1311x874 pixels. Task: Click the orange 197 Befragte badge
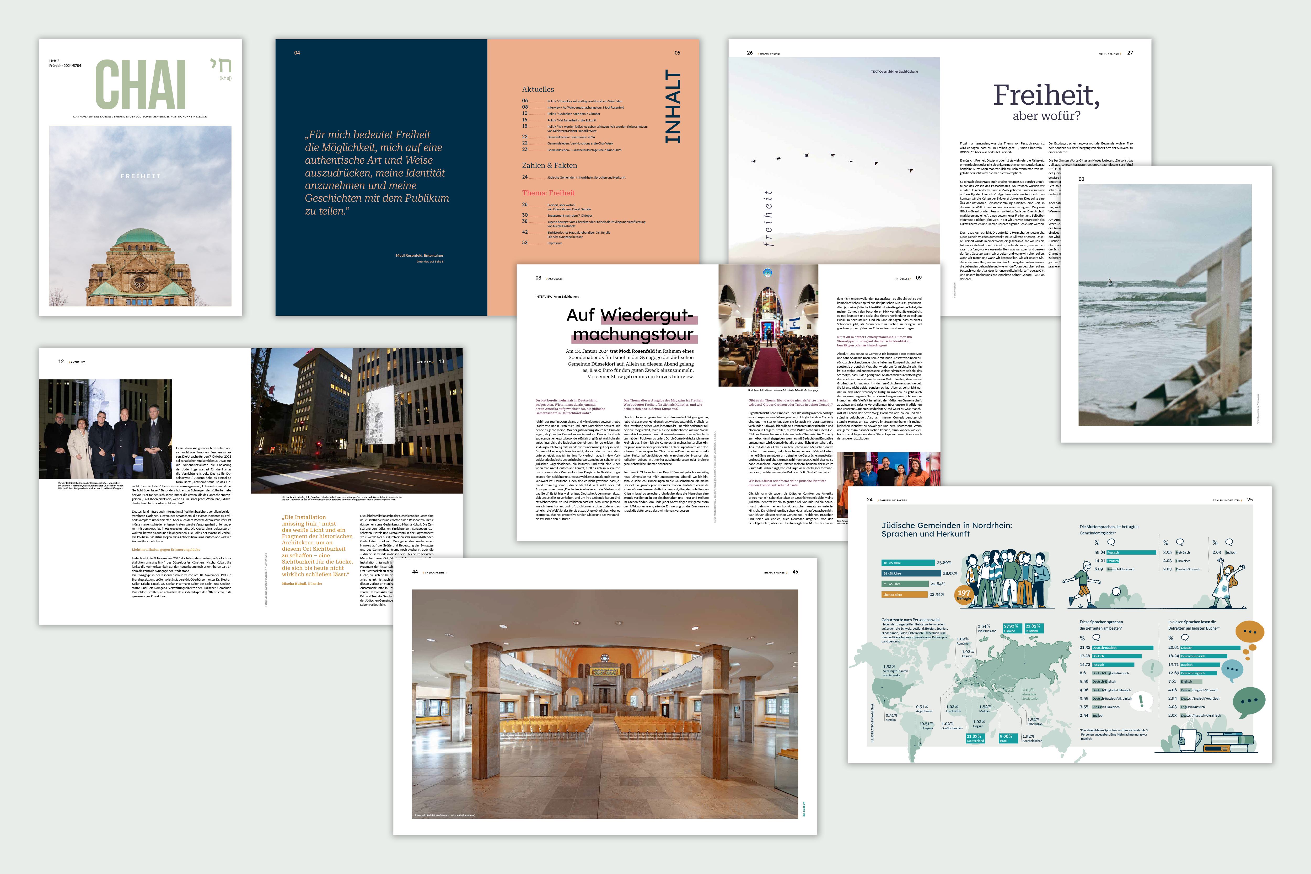964,595
